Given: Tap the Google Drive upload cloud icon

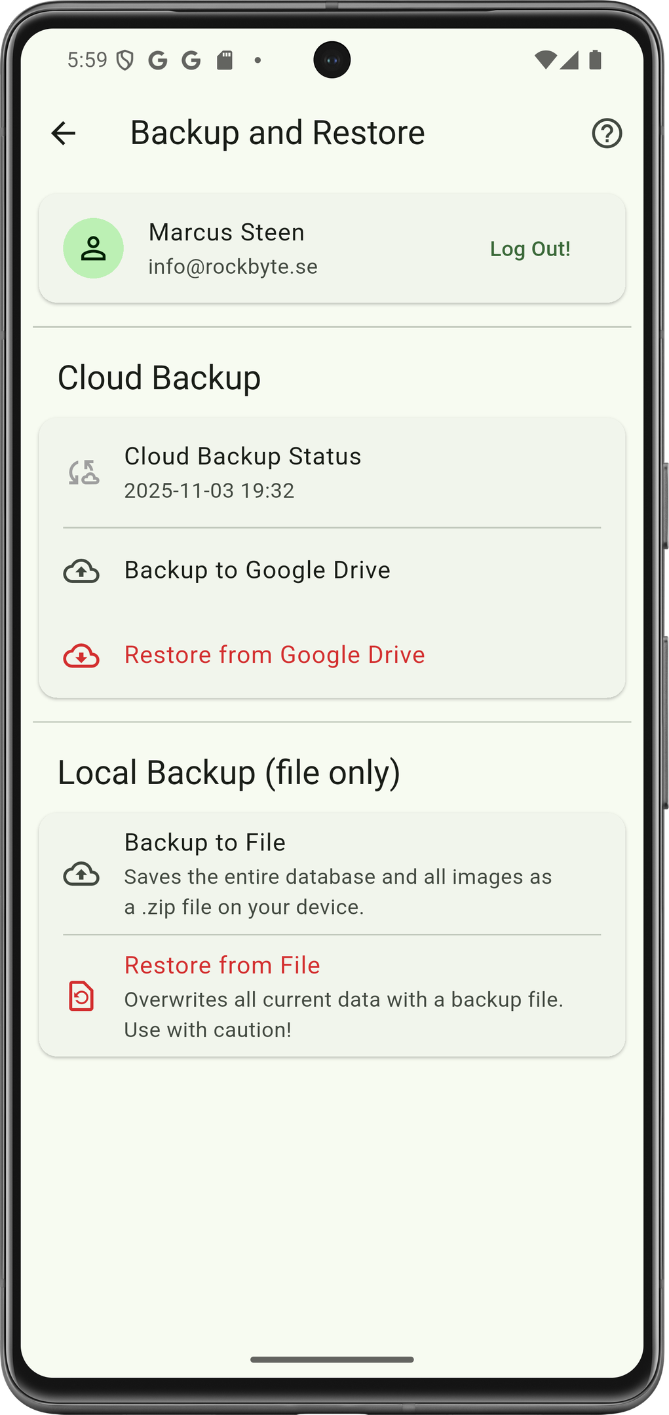Looking at the screenshot, I should [81, 571].
